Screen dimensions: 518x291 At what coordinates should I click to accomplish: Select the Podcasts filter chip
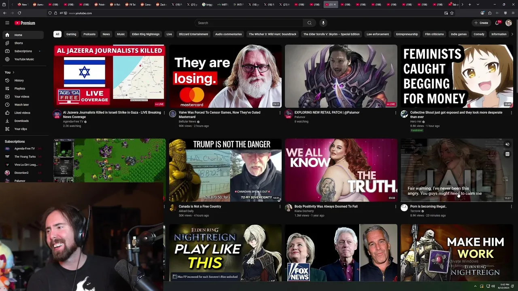click(x=89, y=34)
